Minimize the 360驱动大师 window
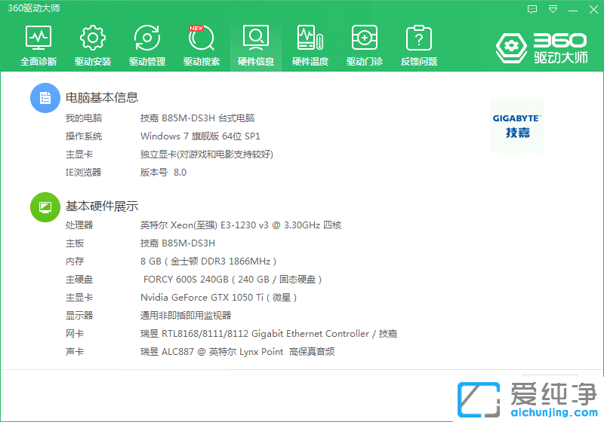The width and height of the screenshot is (604, 422). pos(573,10)
